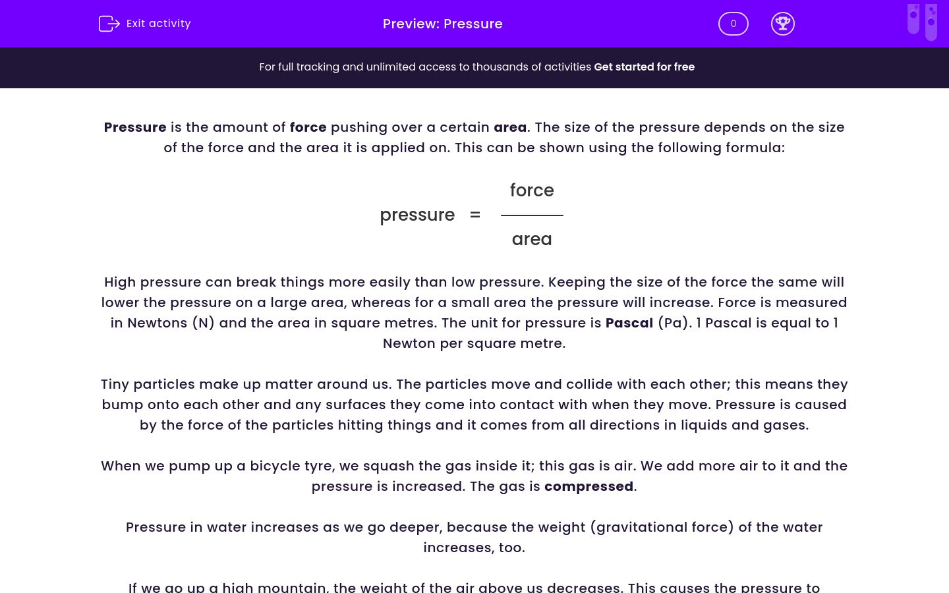Viewport: 949px width, 593px height.
Task: Select the equals sign in the formula
Action: [475, 215]
